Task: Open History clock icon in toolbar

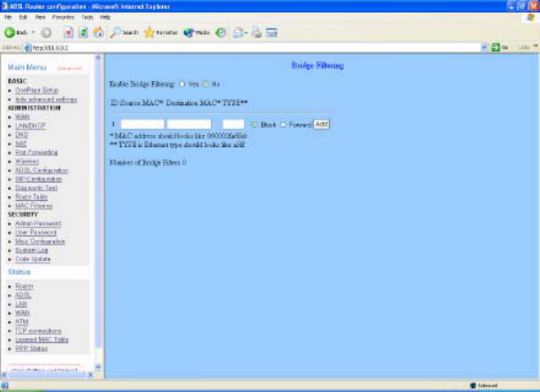Action: pyautogui.click(x=221, y=33)
